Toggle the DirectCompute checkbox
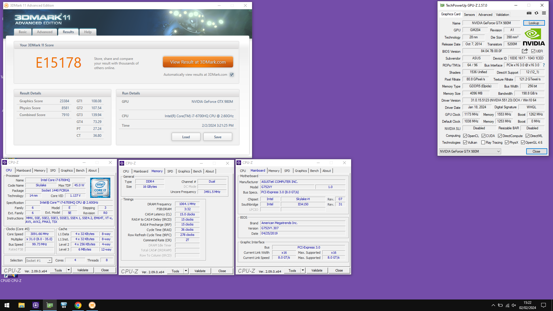 coord(500,136)
